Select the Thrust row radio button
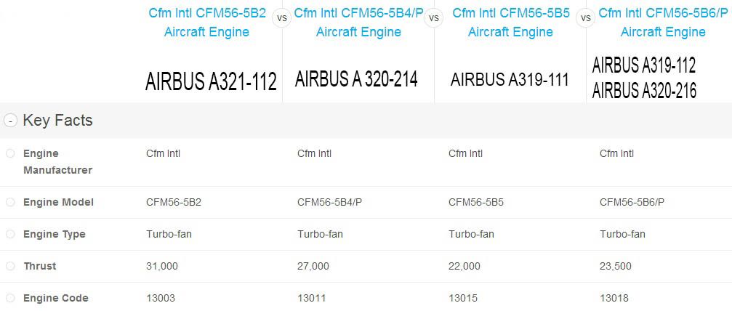 [10, 266]
